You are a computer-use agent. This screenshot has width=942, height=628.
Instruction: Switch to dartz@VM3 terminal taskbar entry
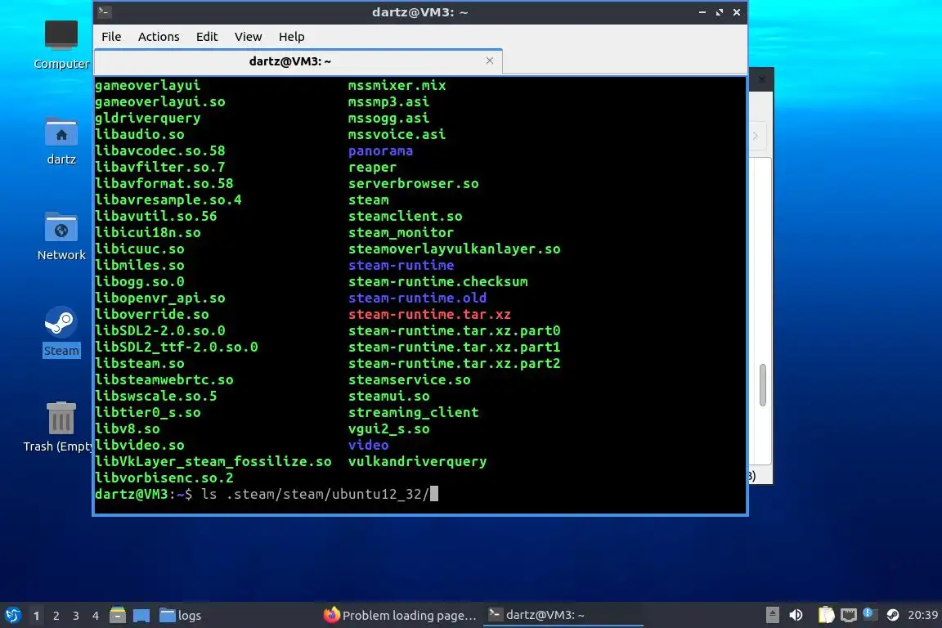click(563, 616)
